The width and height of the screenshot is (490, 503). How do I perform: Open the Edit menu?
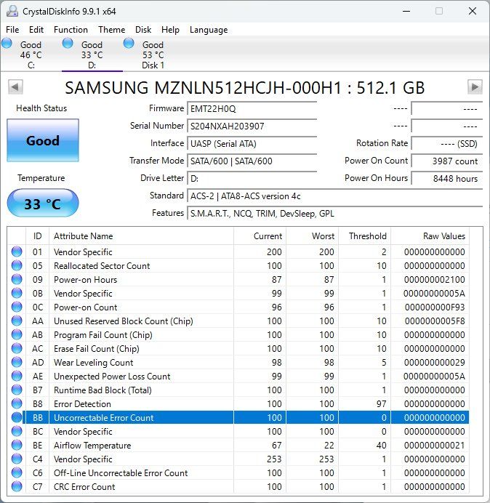[x=36, y=30]
